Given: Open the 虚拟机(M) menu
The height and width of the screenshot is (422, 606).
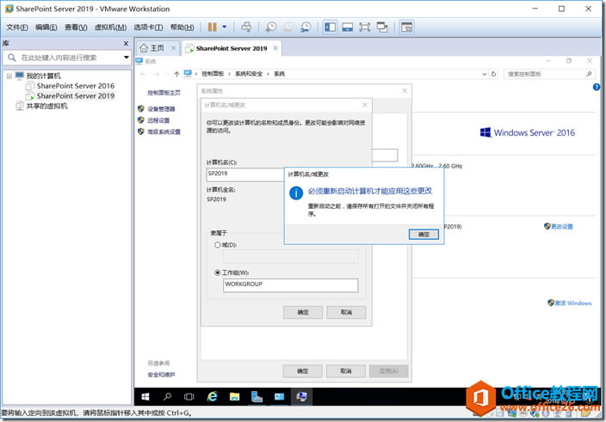Looking at the screenshot, I should 108,28.
